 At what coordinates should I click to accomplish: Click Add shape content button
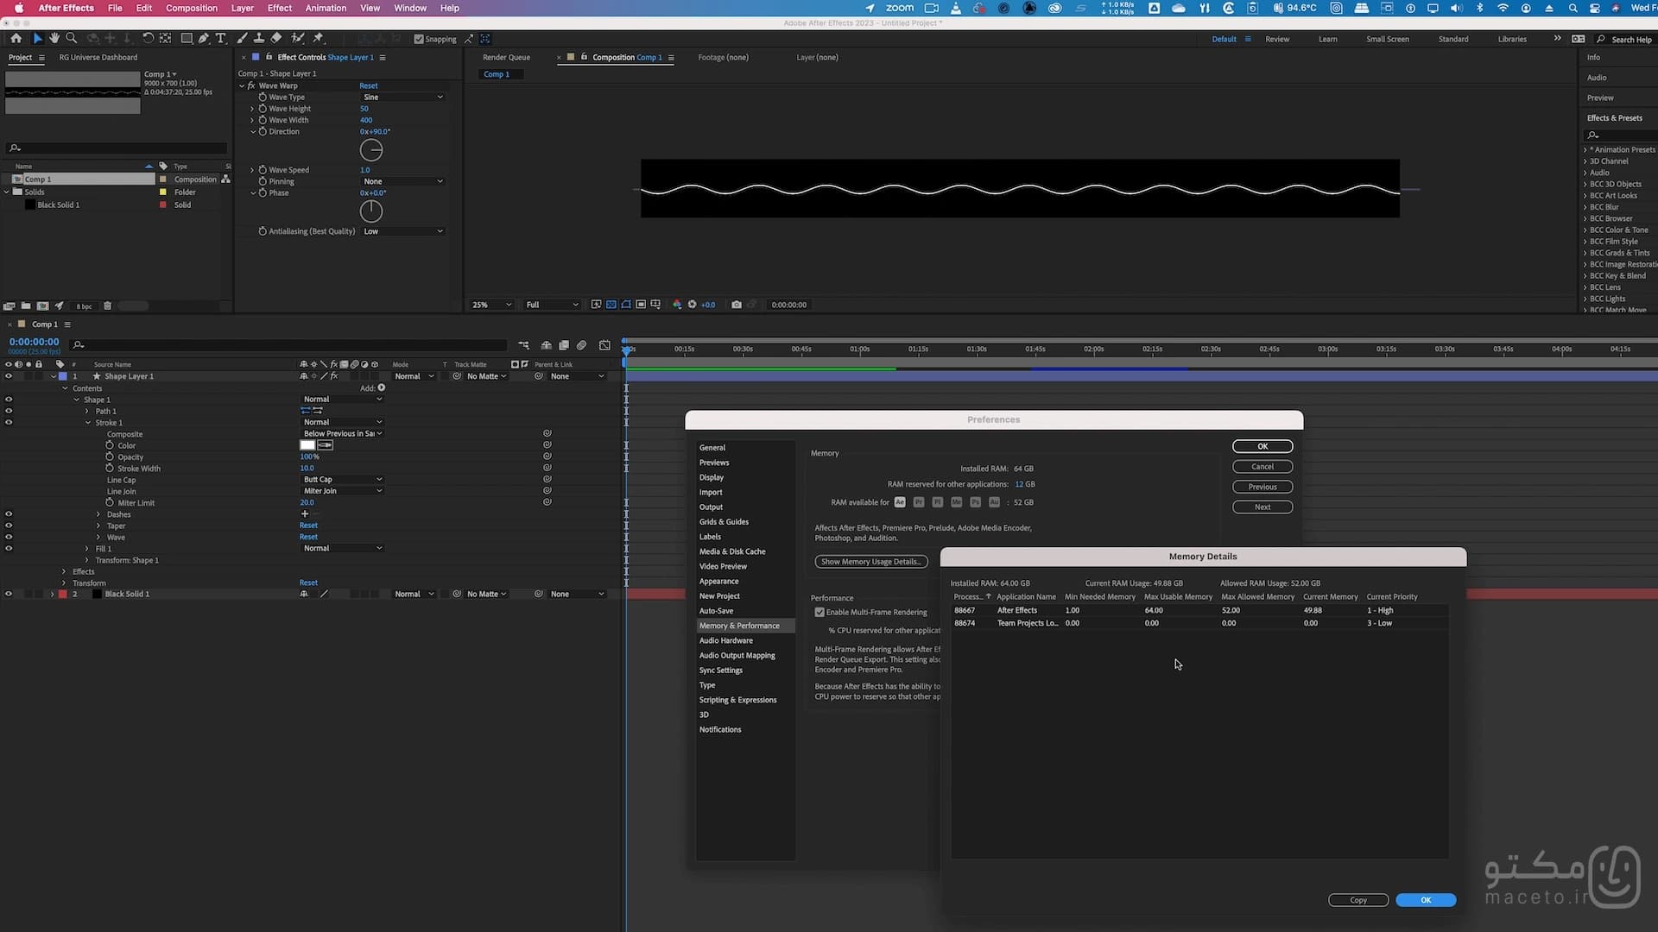pyautogui.click(x=381, y=388)
